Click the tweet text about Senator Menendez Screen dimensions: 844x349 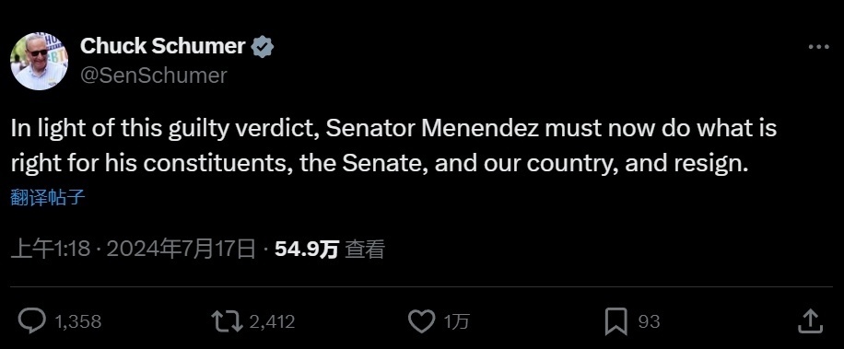pyautogui.click(x=393, y=146)
